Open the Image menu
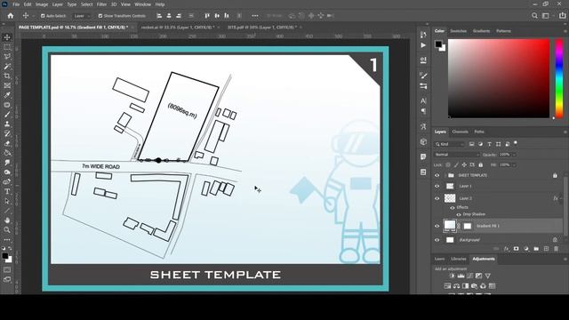 click(x=42, y=4)
